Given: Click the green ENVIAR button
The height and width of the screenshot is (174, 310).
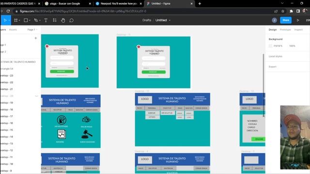Looking at the screenshot, I should point(258,139).
